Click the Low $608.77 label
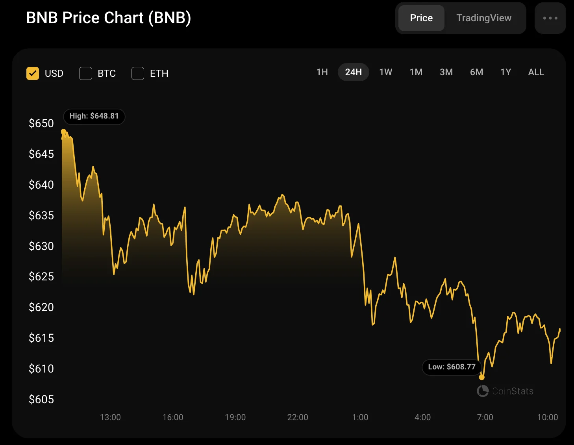Viewport: 574px width, 445px height. [x=452, y=367]
